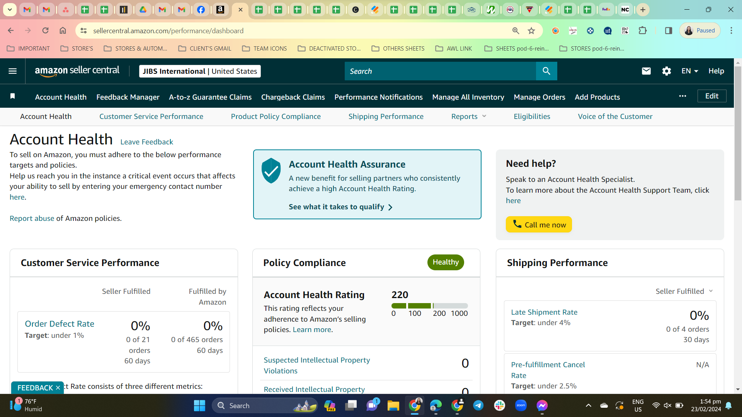Click the browser reload icon
This screenshot has width=742, height=417.
(45, 31)
